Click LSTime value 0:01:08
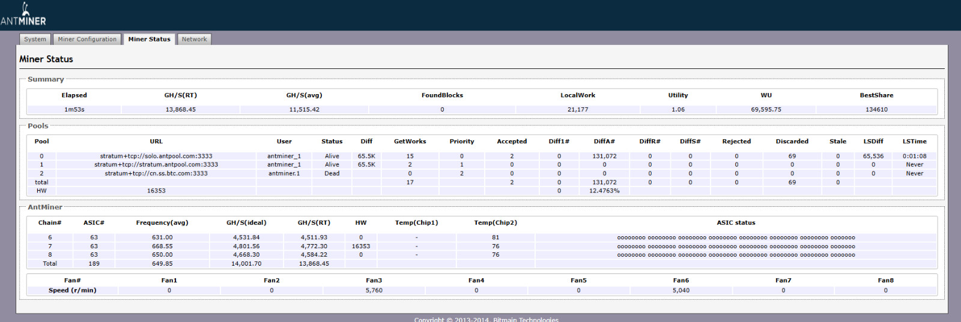The height and width of the screenshot is (322, 961). click(915, 156)
